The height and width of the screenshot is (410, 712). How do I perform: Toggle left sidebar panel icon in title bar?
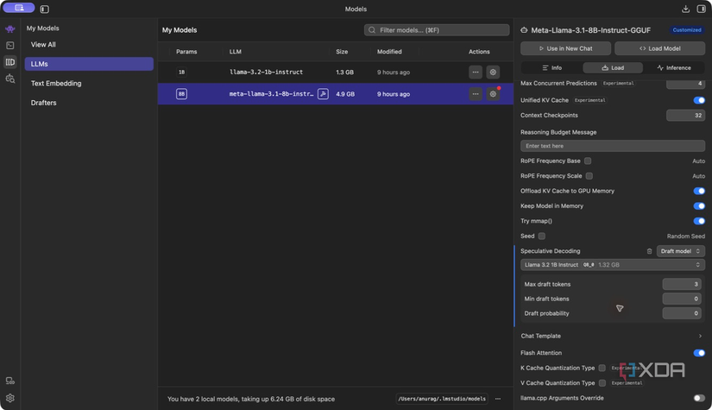click(45, 9)
